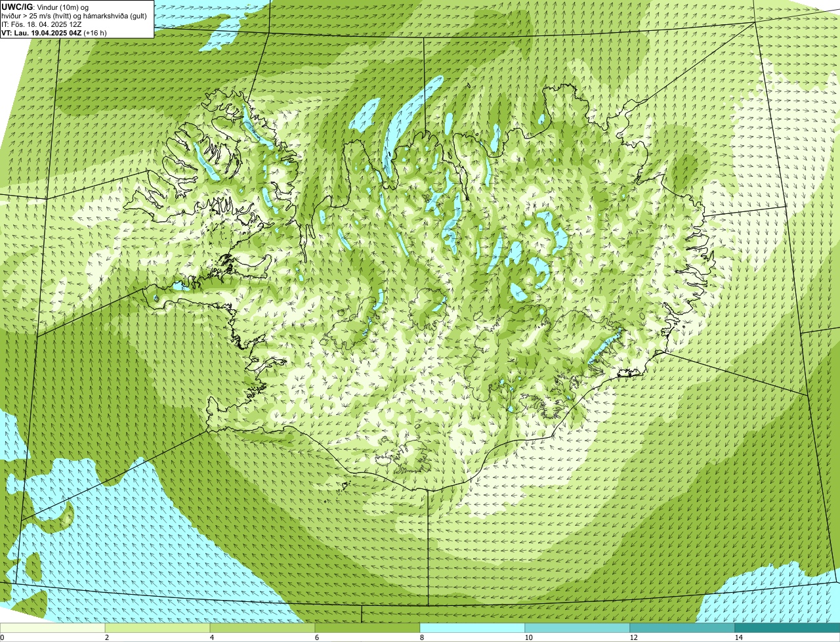The height and width of the screenshot is (642, 840).
Task: Click the legend tick label "14"
Action: tap(738, 637)
